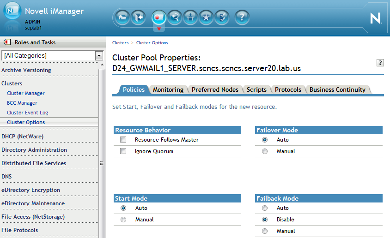The image size is (390, 238).
Task: Expand Distributed File Services category
Action: point(34,163)
